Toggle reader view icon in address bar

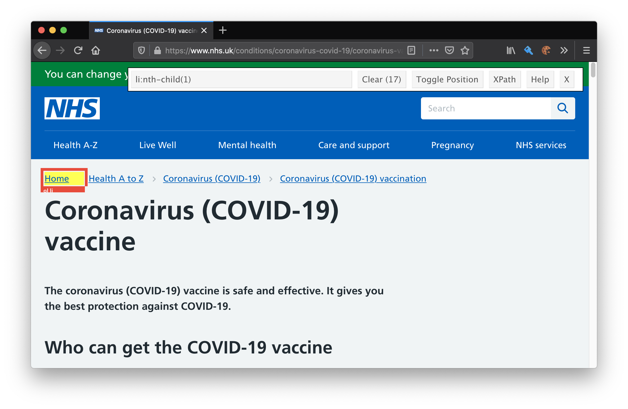click(411, 51)
